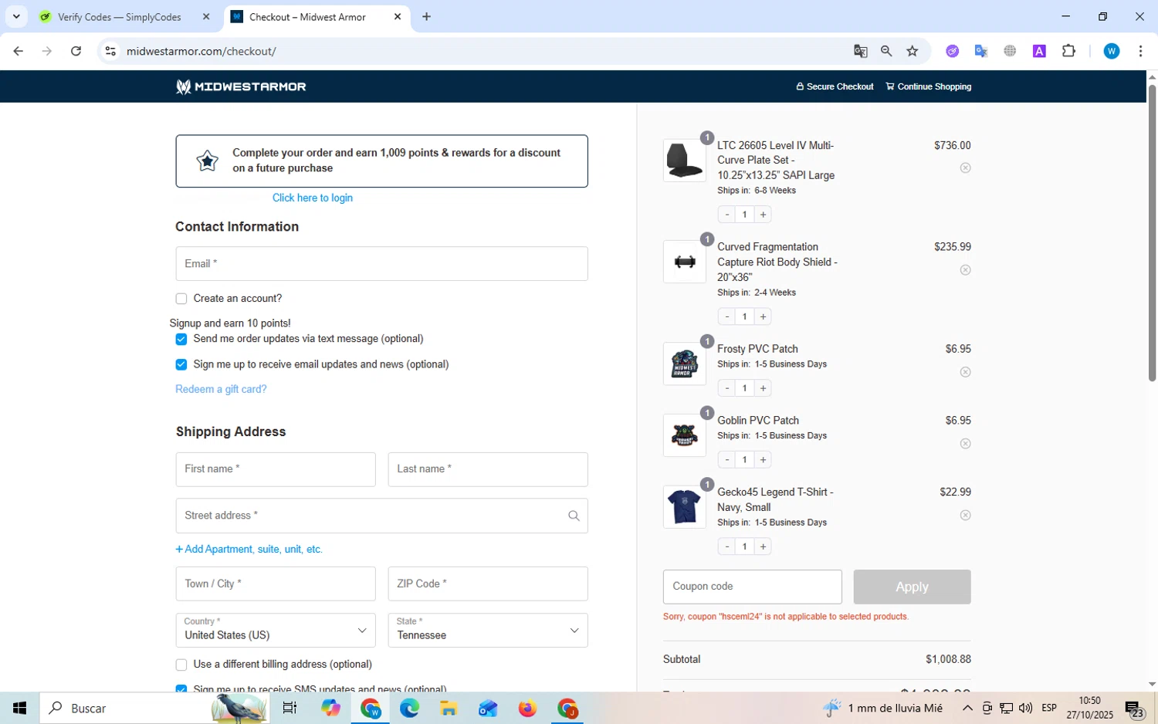This screenshot has width=1158, height=724.
Task: Click the Apply coupon button
Action: [x=912, y=587]
